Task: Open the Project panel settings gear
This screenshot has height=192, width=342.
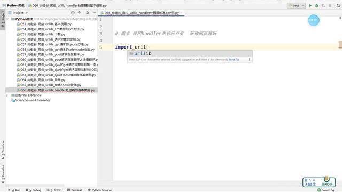Action: point(88,13)
